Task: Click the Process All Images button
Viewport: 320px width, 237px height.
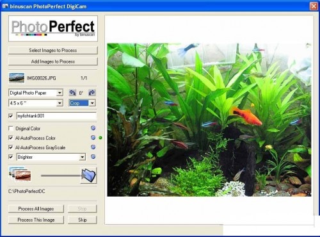Action: pos(36,209)
